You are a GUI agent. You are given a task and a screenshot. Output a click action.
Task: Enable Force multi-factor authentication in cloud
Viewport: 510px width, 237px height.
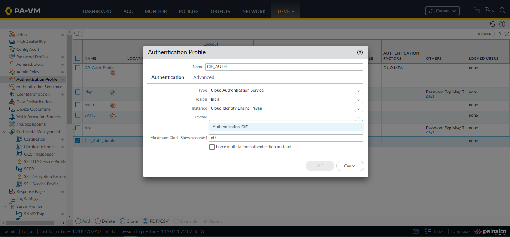pos(212,147)
